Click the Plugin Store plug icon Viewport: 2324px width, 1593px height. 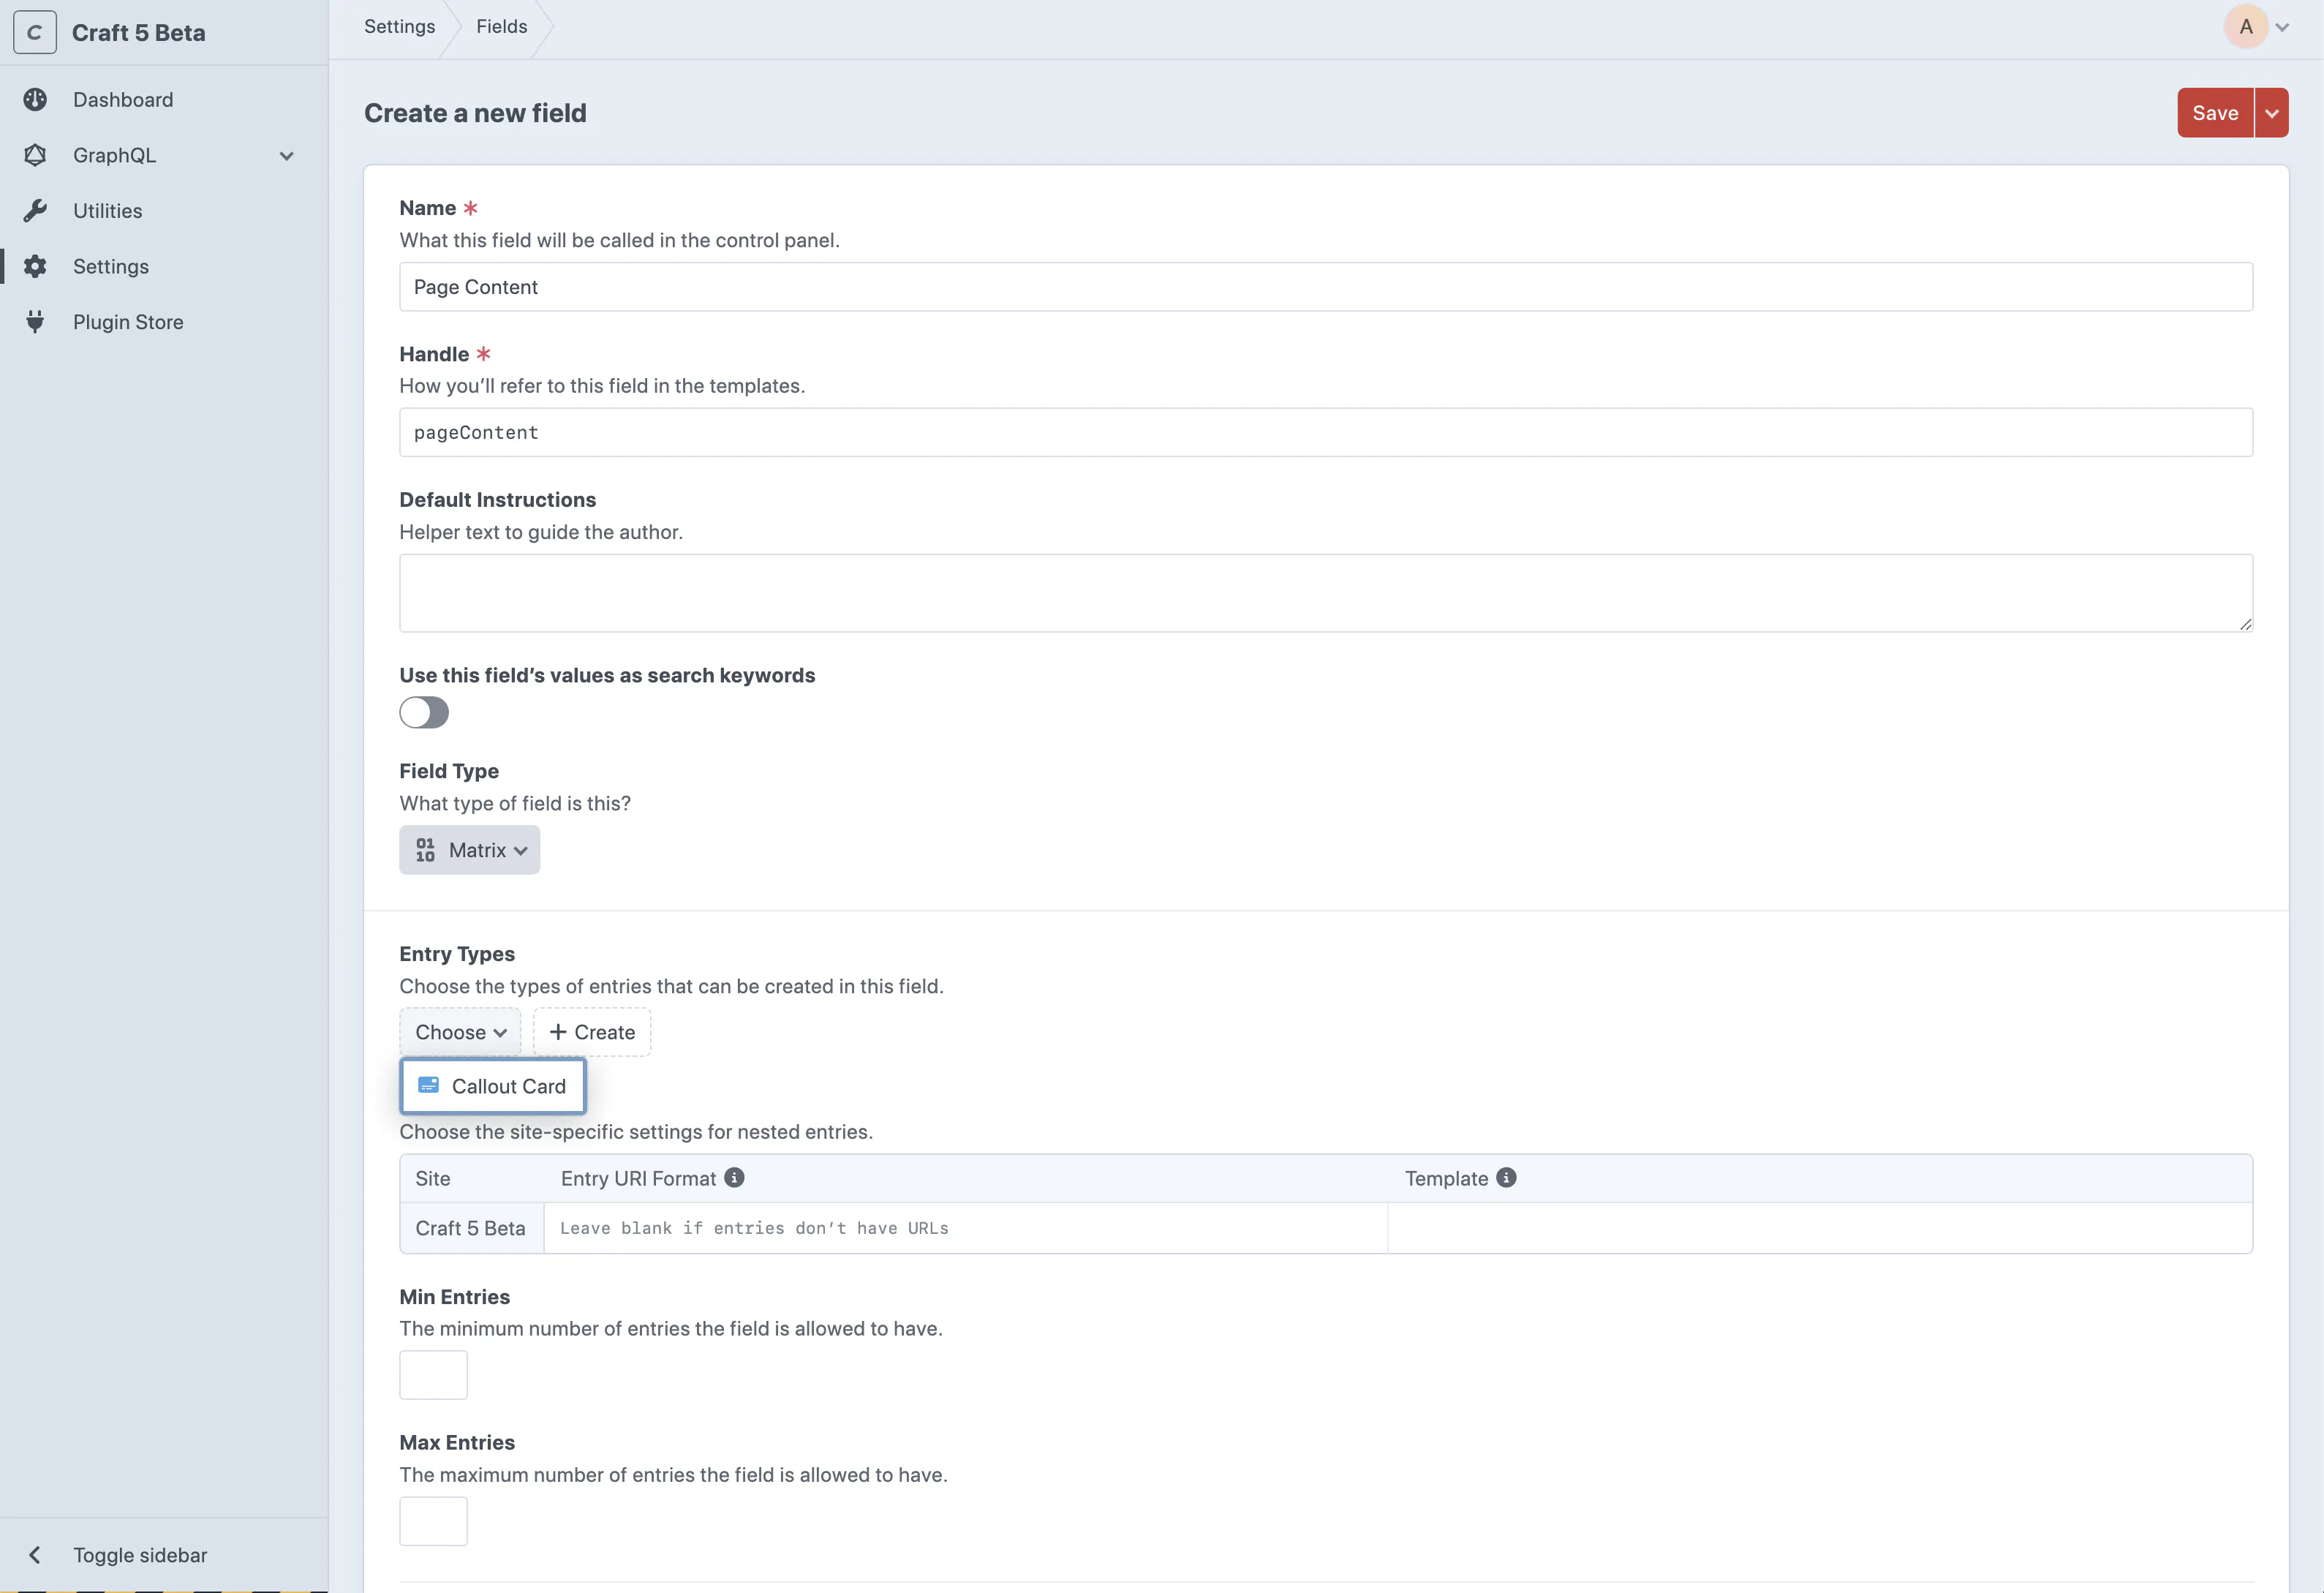(35, 322)
